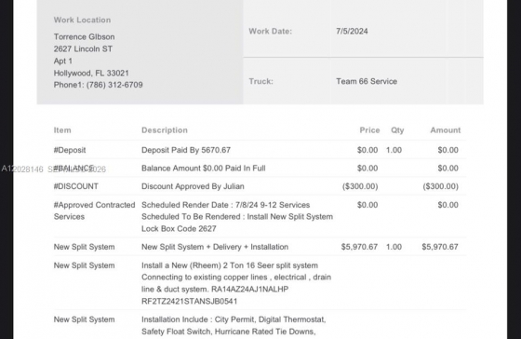Click the Description column header
The width and height of the screenshot is (521, 339).
165,130
